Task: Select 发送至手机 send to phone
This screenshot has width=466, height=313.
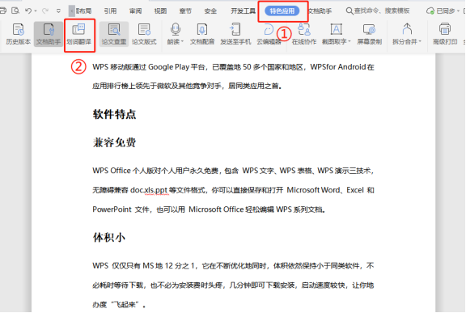Action: [x=235, y=34]
